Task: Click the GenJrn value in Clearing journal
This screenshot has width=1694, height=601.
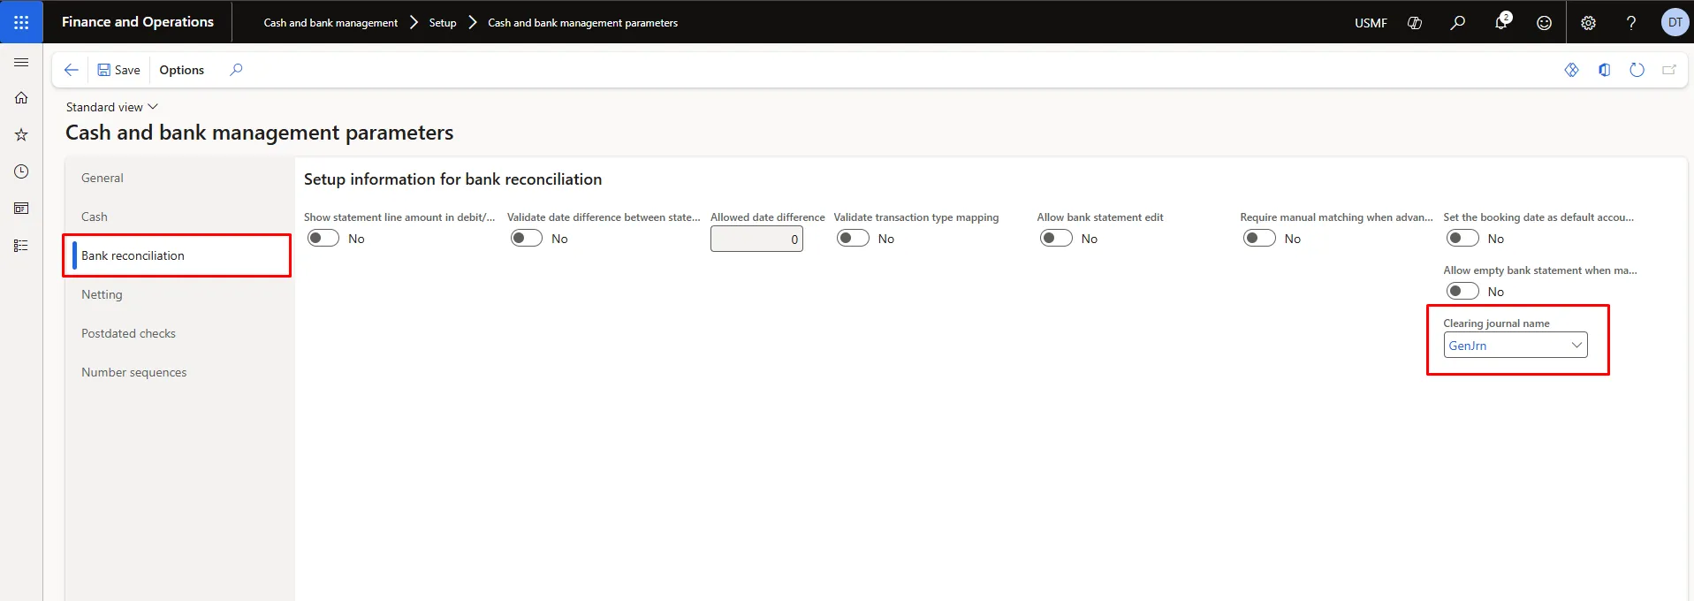Action: click(x=1468, y=346)
